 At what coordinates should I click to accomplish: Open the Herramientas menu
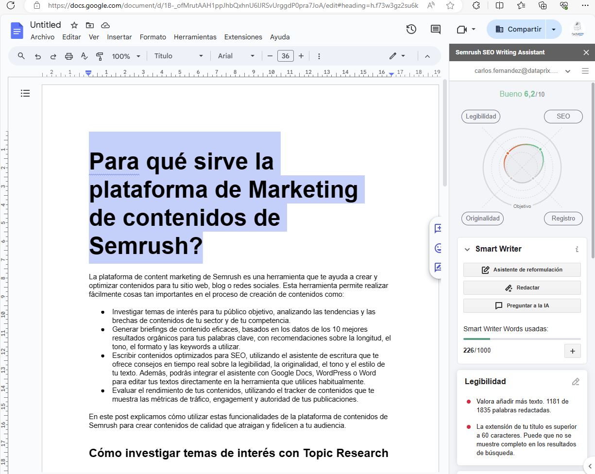(195, 37)
